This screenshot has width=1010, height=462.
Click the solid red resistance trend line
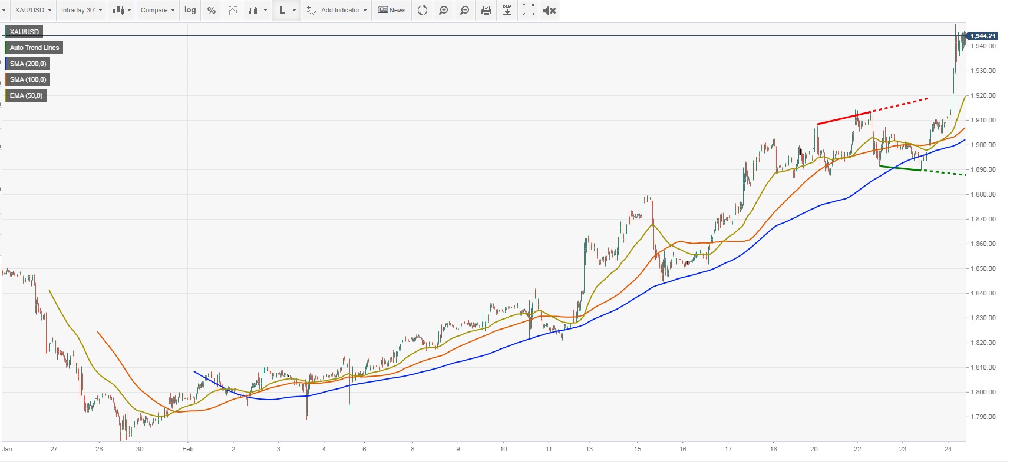click(844, 118)
